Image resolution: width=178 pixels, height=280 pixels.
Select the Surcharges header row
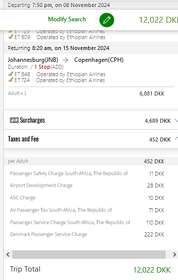tap(91, 120)
